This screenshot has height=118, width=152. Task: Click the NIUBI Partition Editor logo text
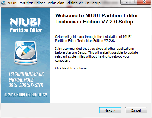pyautogui.click(x=26, y=25)
